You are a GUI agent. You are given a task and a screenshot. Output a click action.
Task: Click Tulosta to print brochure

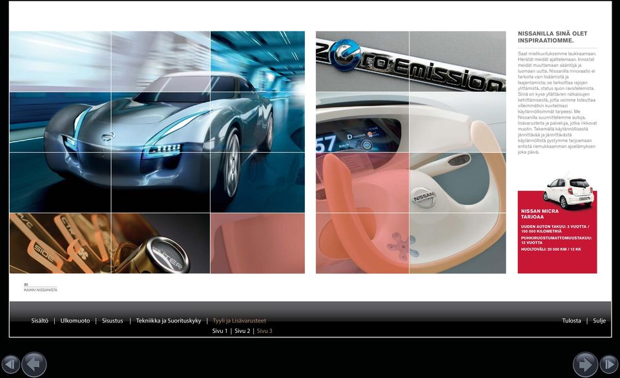pyautogui.click(x=572, y=321)
